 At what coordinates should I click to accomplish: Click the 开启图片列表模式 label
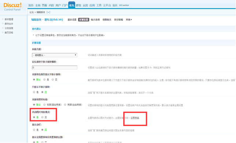[x=41, y=112]
